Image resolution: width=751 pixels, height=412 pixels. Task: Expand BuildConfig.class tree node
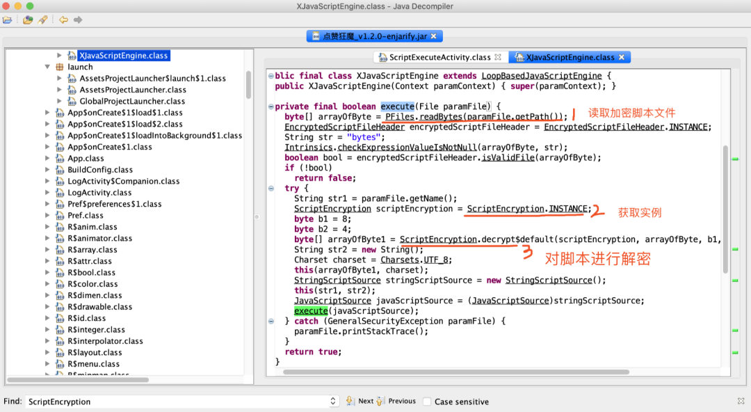[47, 170]
